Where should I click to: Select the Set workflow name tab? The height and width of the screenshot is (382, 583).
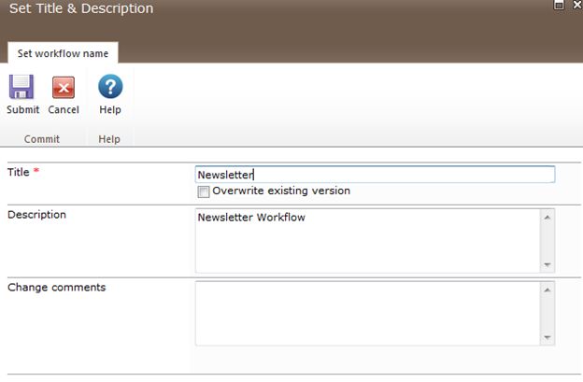click(63, 53)
